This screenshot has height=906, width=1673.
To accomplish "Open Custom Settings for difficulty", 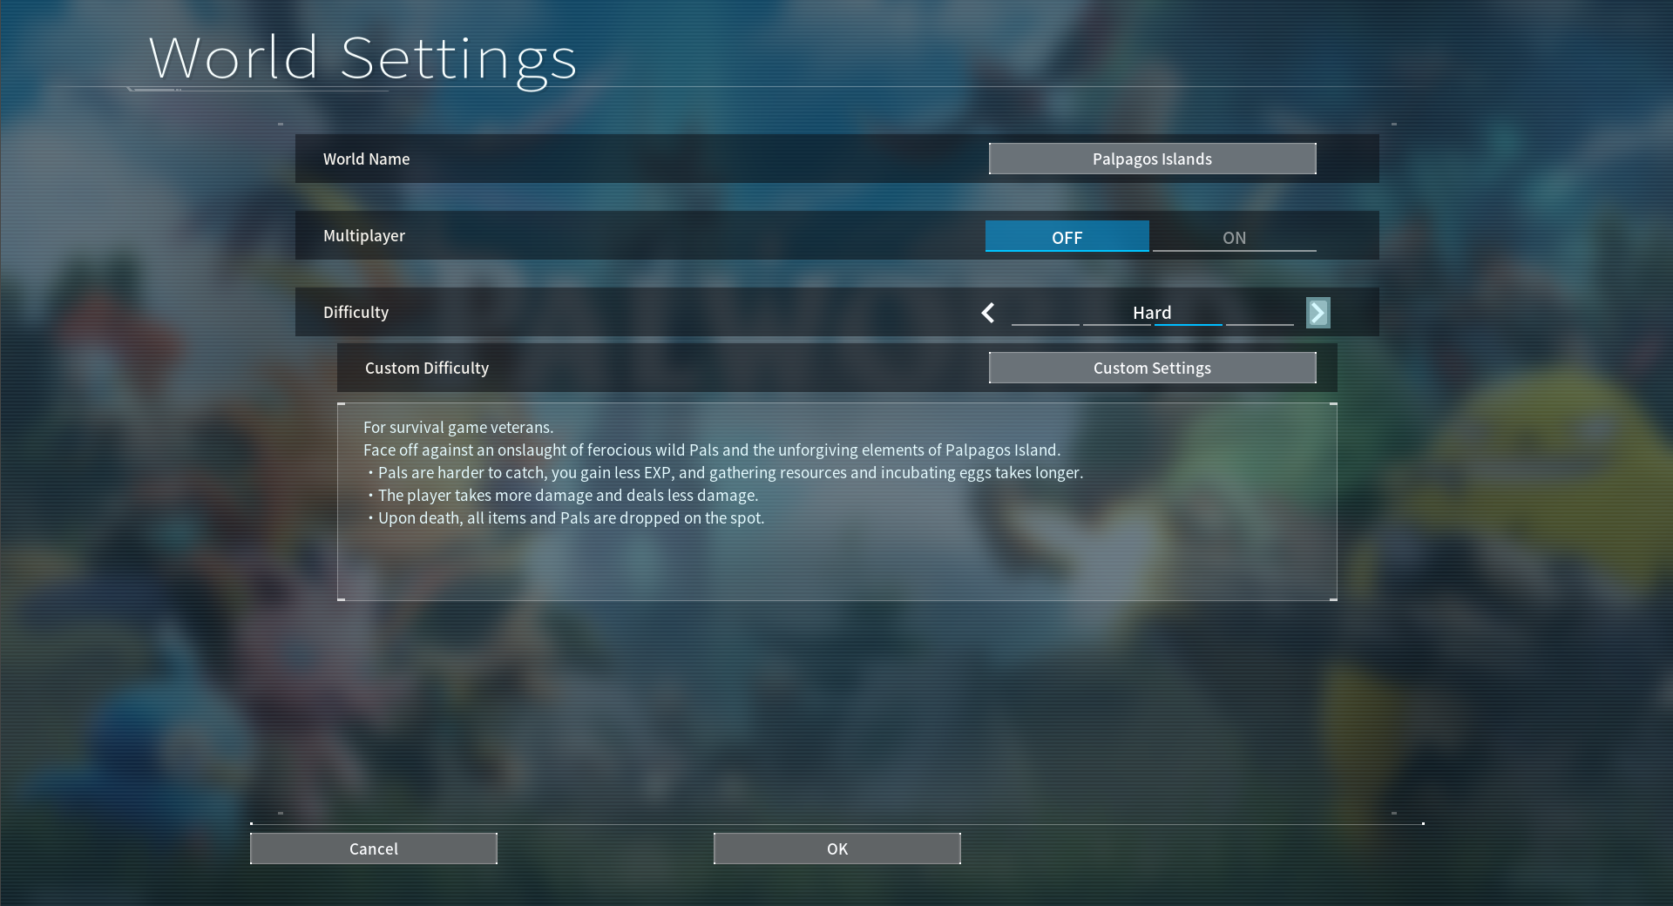I will tap(1152, 367).
